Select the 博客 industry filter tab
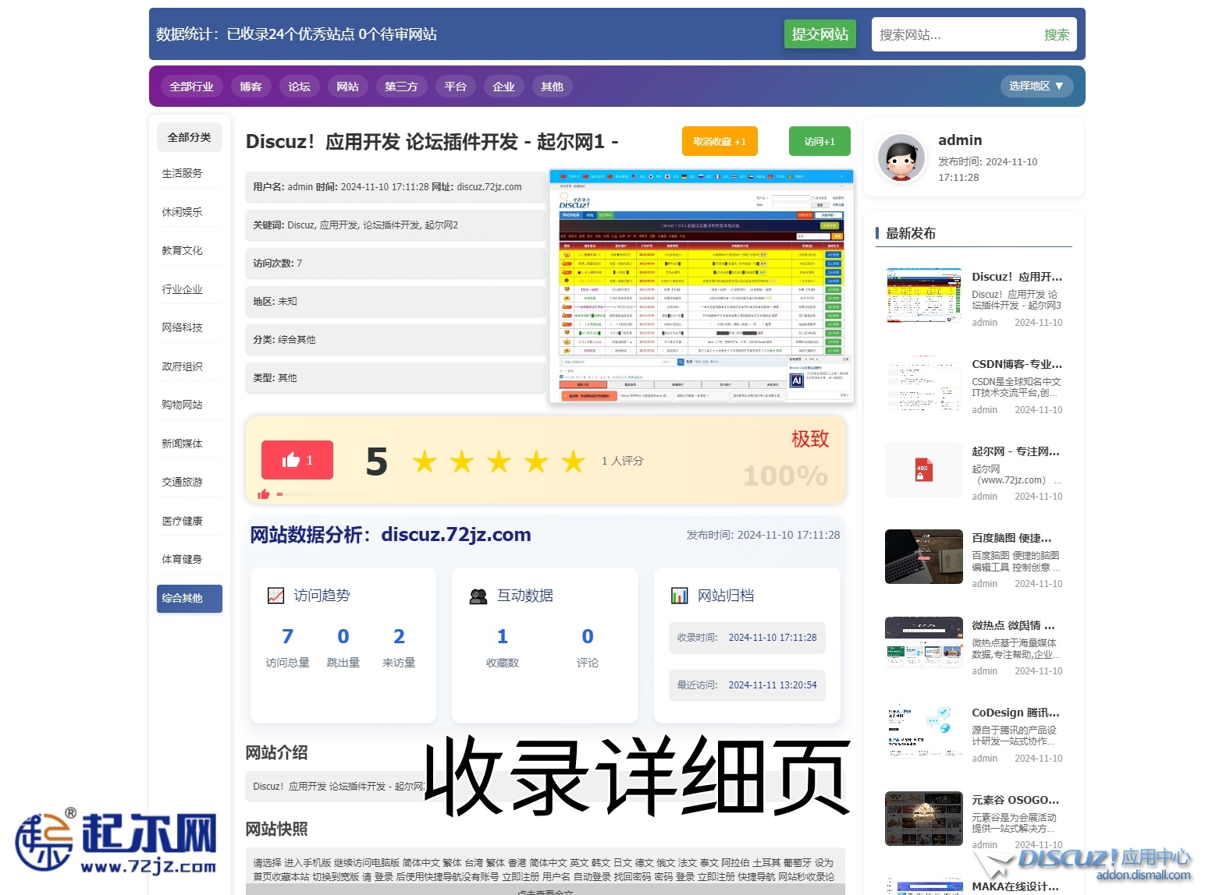Image resolution: width=1205 pixels, height=895 pixels. 251,87
